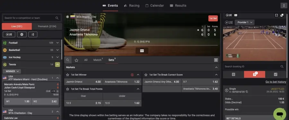
Task: Collapse 1st Set Tie Break Correct Score
Action: coord(216,75)
